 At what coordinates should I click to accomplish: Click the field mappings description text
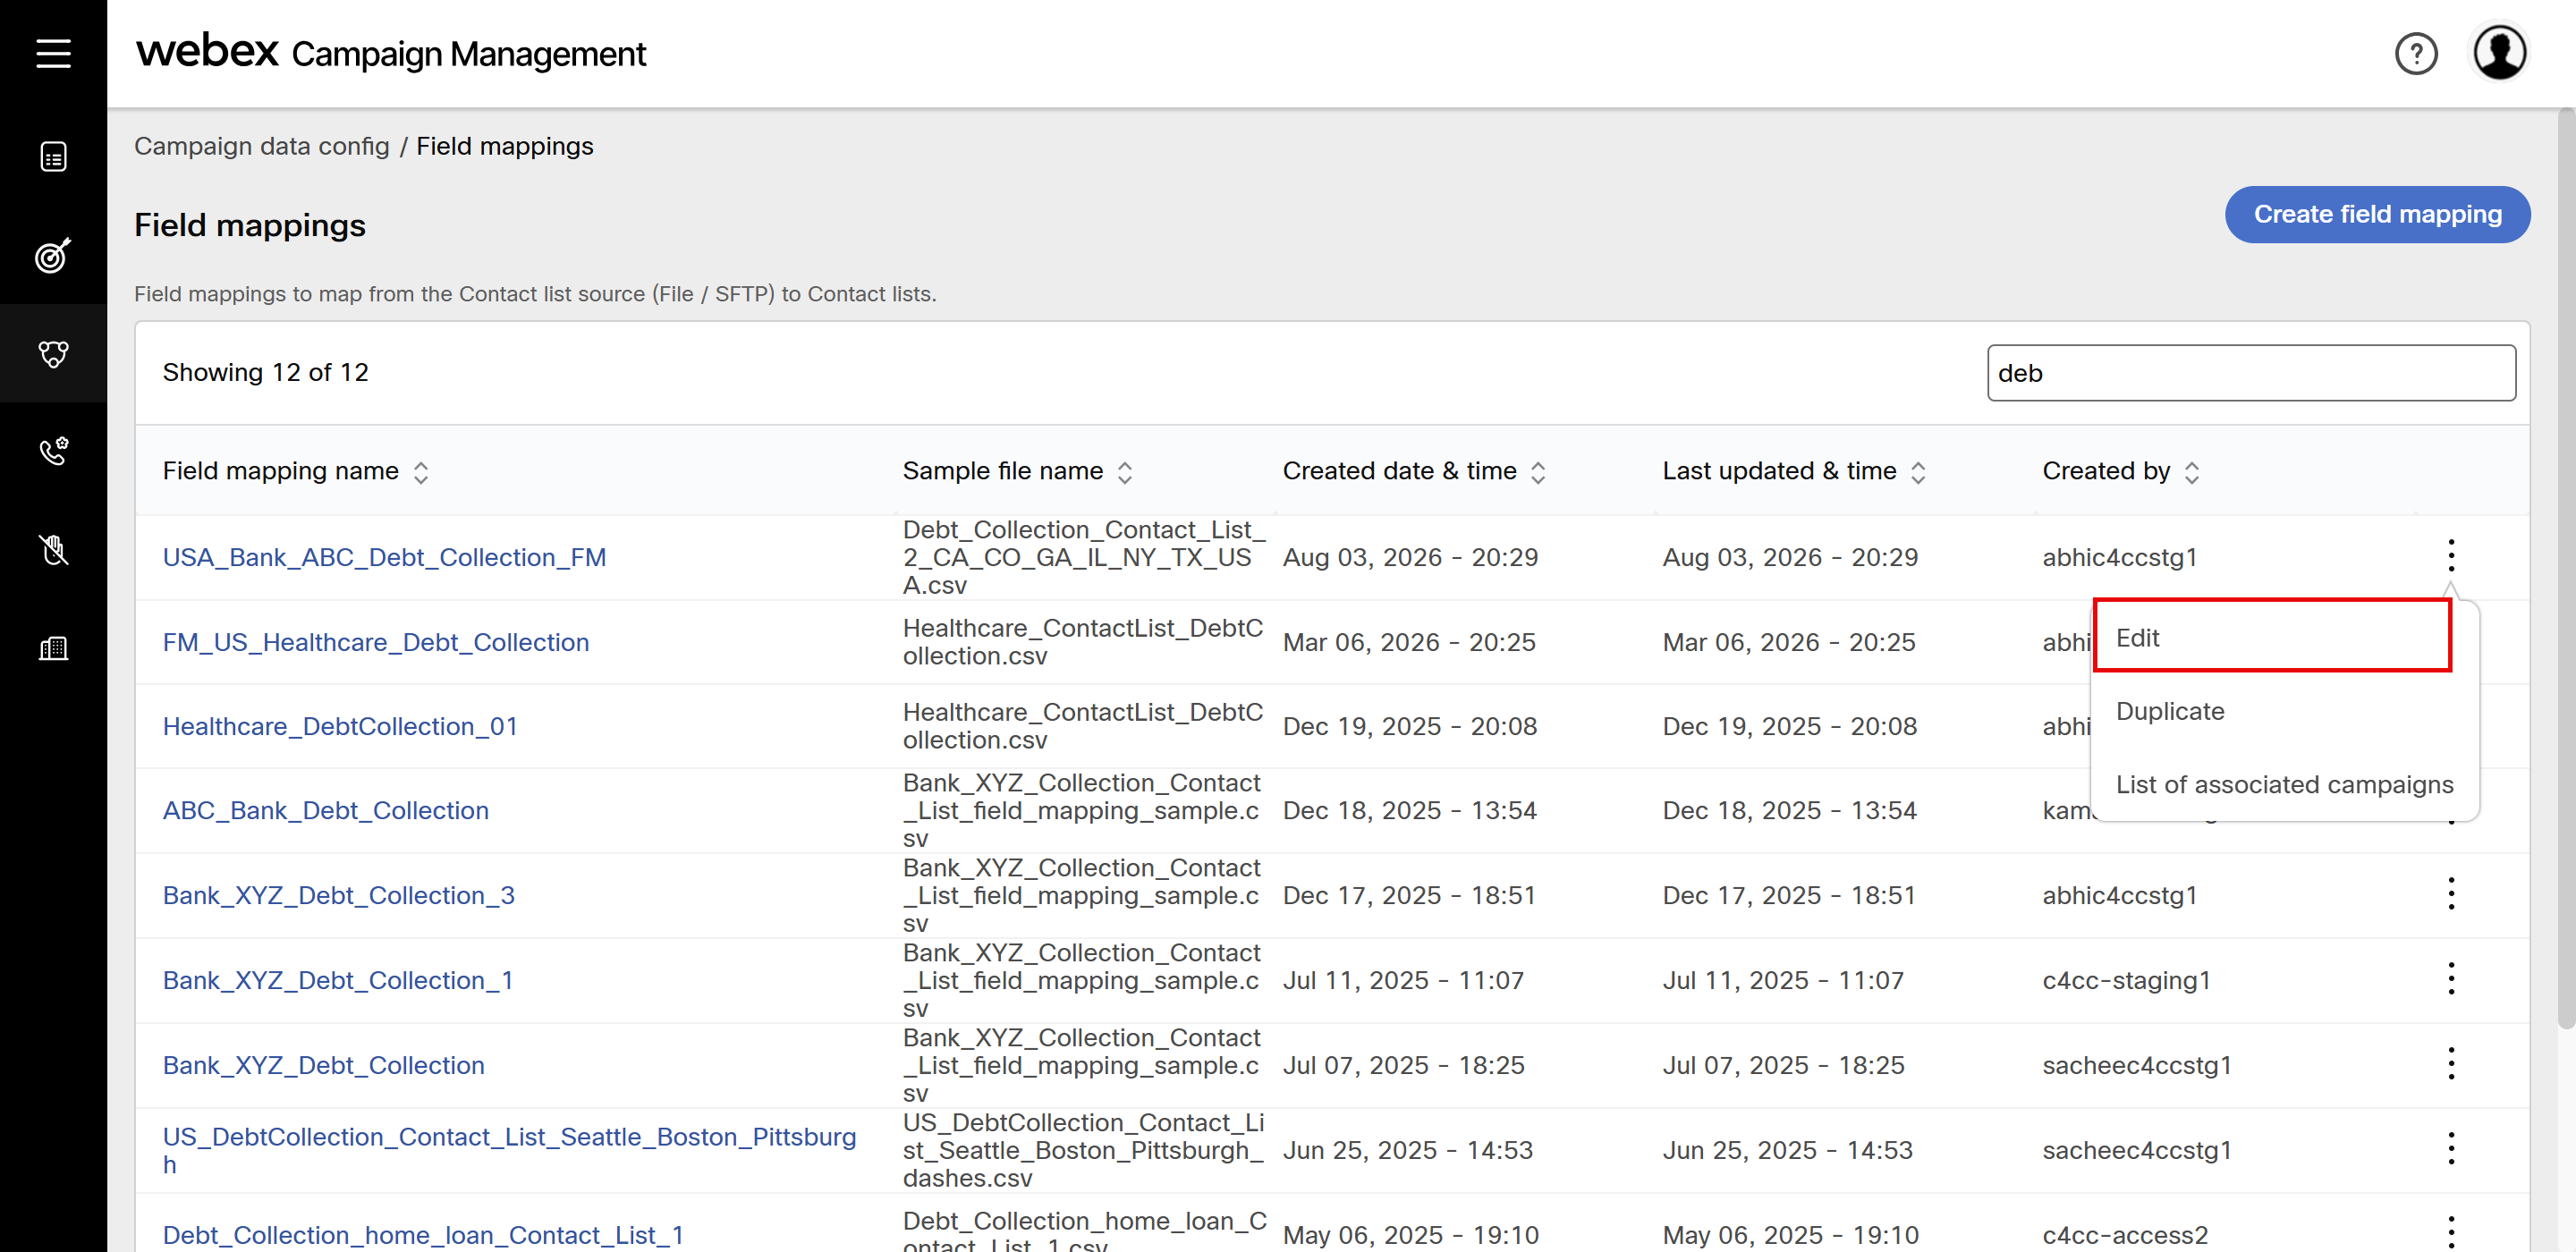click(535, 294)
